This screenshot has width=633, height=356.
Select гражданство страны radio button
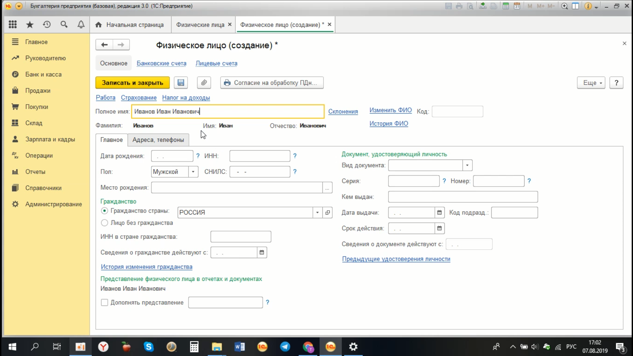point(104,211)
